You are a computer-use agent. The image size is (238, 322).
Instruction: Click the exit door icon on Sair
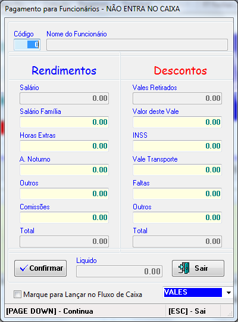coord(184,268)
